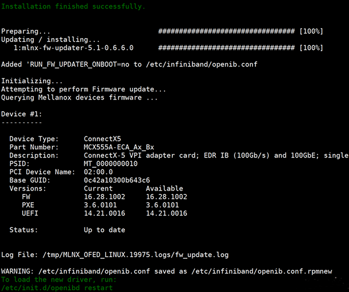Select the current FW version 16.28.1002
Image resolution: width=349 pixels, height=292 pixels.
(x=104, y=197)
